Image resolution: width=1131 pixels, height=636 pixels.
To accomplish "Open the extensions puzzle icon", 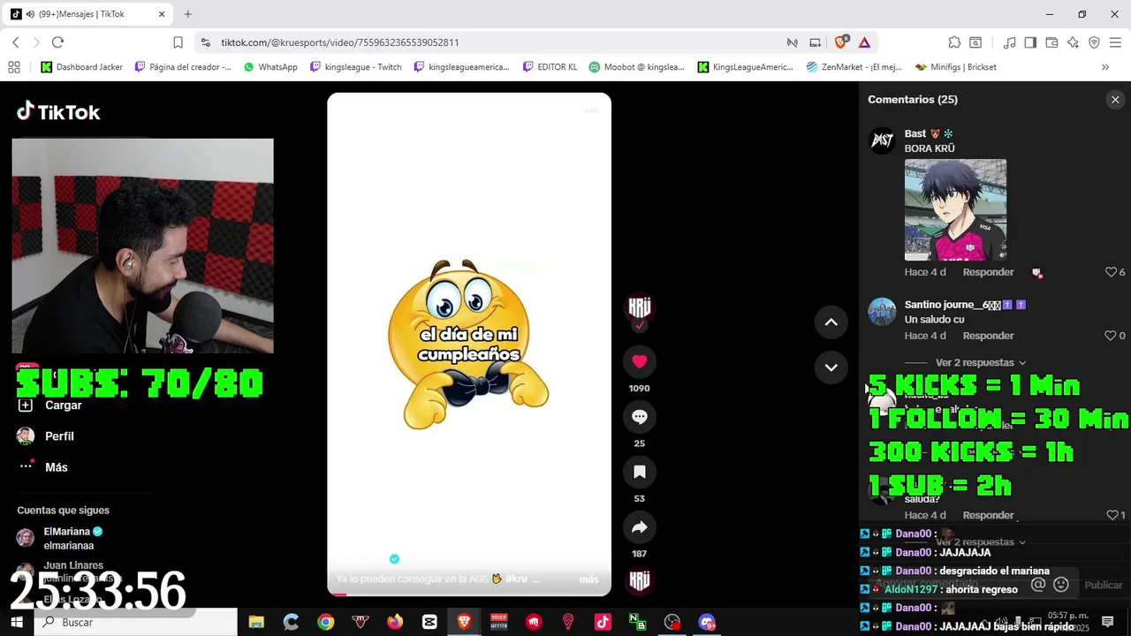I will 954,42.
